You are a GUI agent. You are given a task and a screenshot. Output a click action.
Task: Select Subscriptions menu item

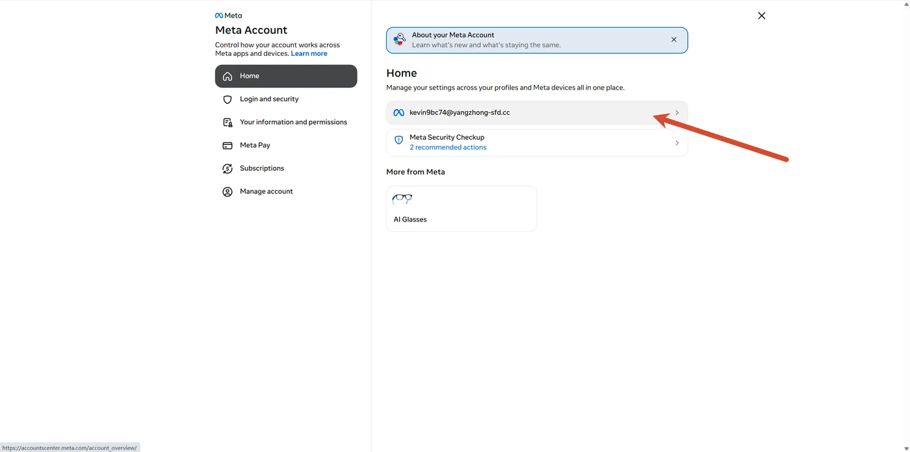(x=286, y=168)
